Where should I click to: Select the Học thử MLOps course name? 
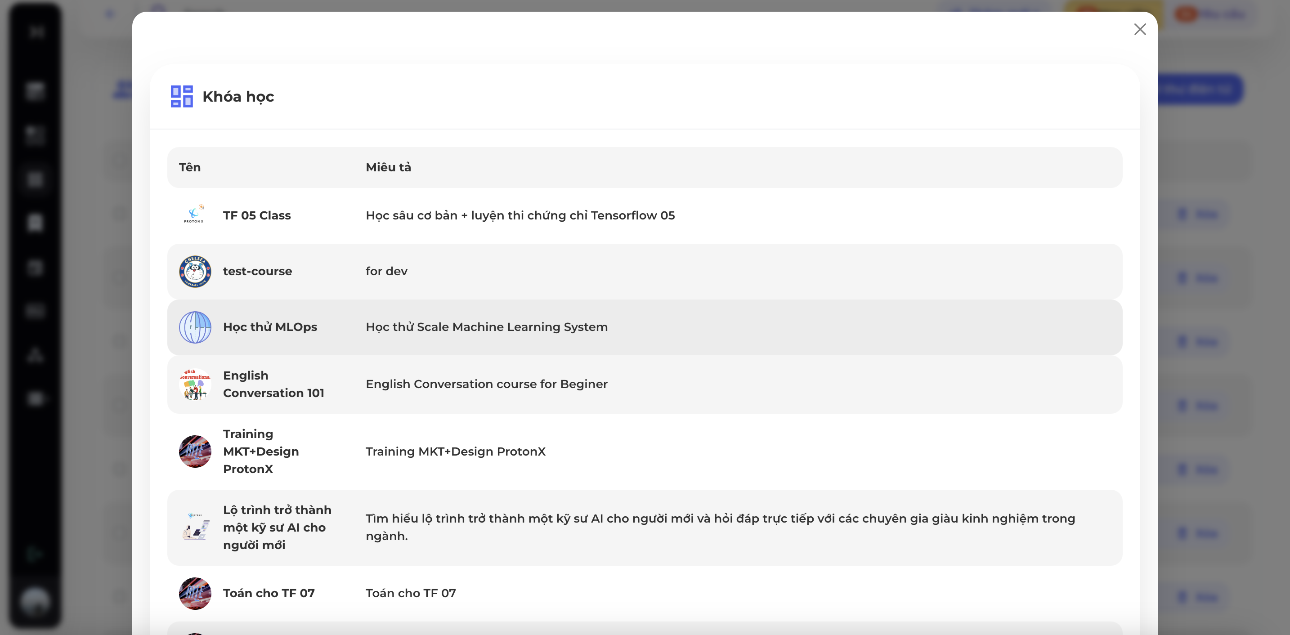pyautogui.click(x=270, y=327)
